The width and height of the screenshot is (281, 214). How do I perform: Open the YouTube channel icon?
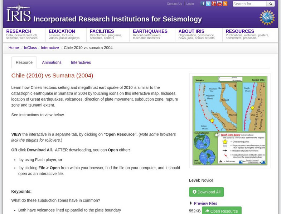(219, 4)
